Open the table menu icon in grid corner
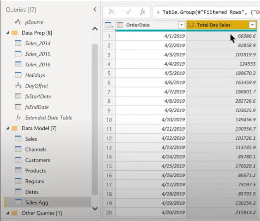This screenshot has height=221, width=260. coord(109,25)
